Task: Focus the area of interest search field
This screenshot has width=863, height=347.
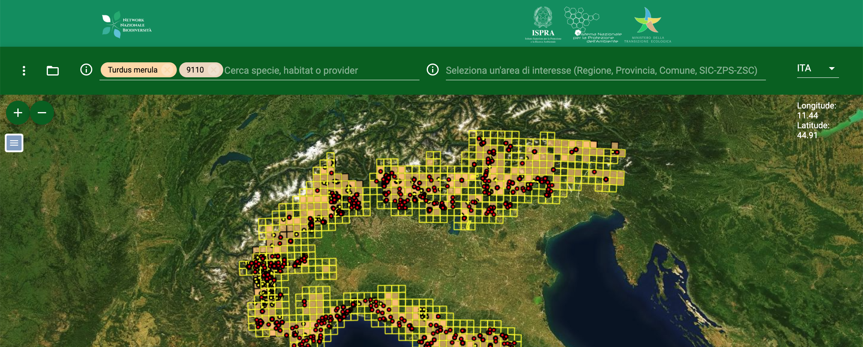Action: (x=601, y=70)
